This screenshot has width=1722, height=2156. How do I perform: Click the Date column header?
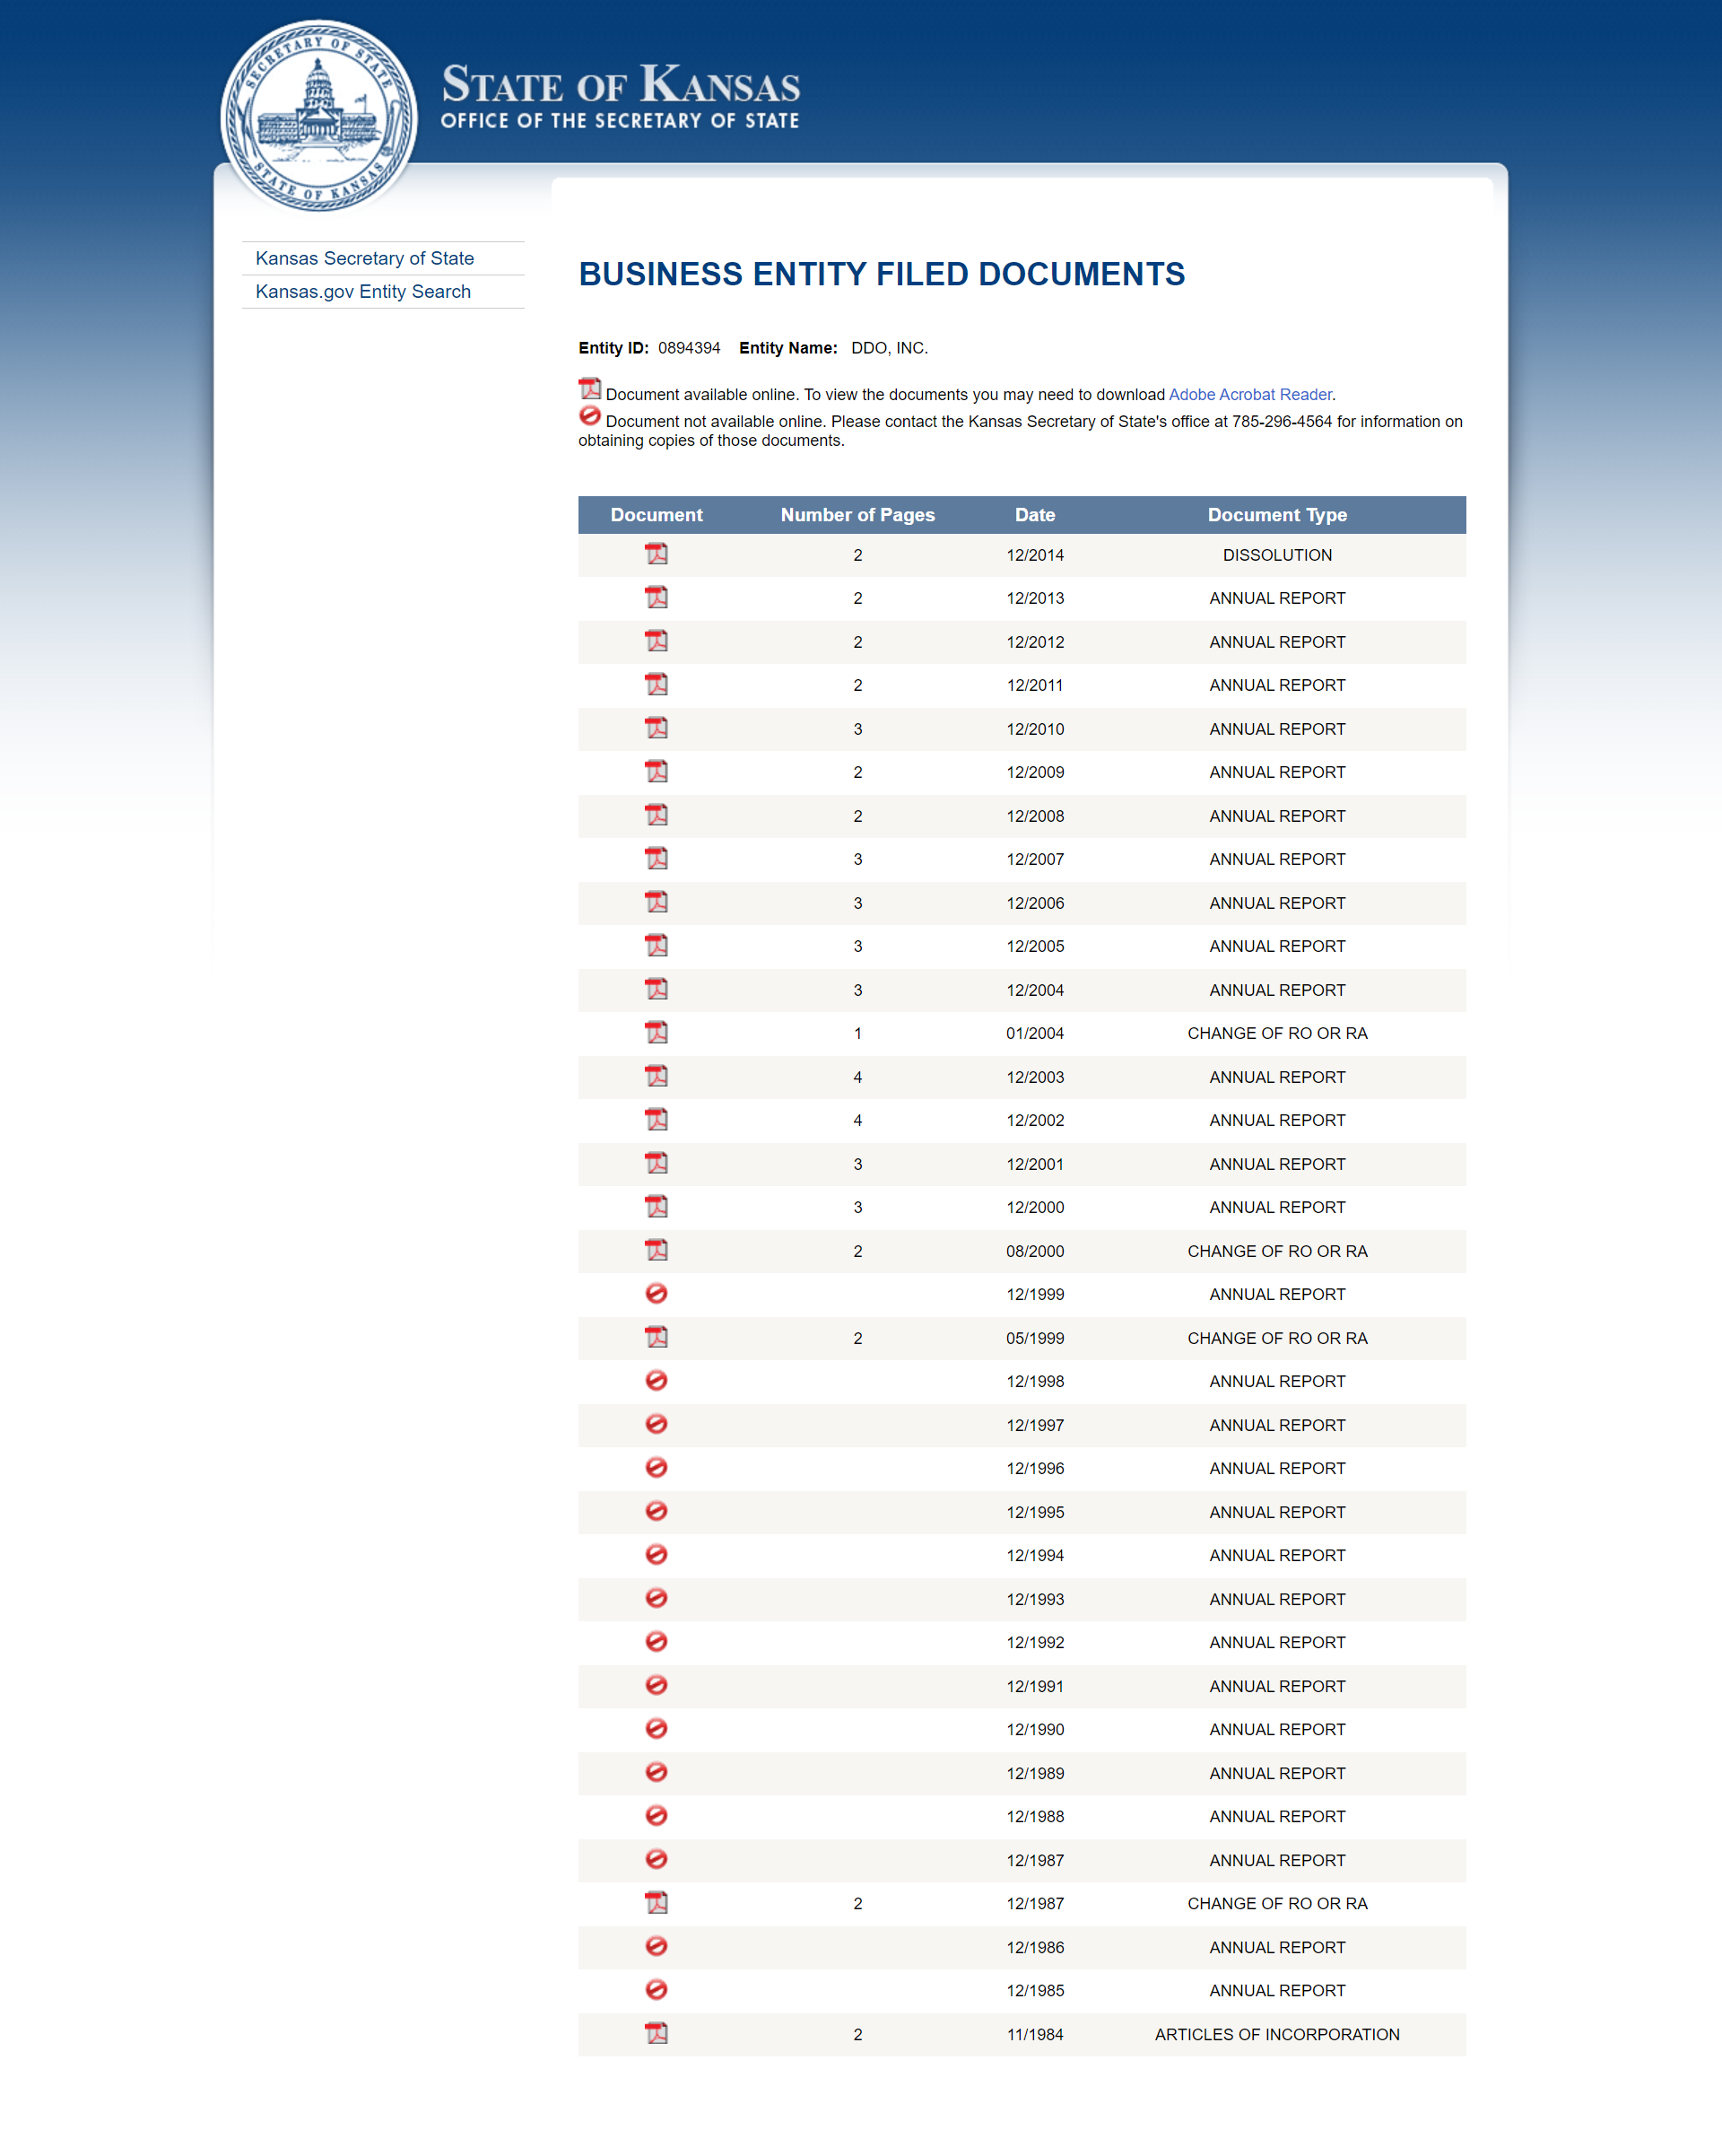coord(1034,515)
